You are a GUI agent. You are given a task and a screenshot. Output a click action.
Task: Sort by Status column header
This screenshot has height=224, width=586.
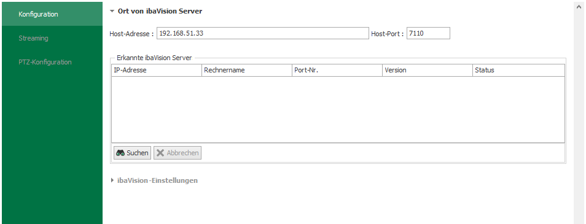tap(518, 70)
